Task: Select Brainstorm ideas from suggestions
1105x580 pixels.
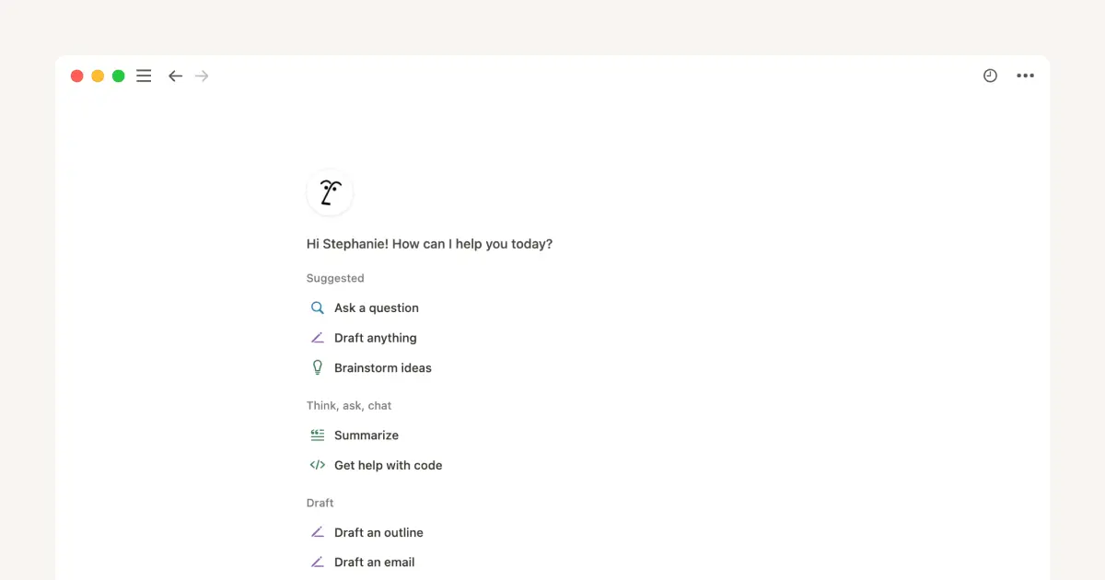Action: [383, 367]
